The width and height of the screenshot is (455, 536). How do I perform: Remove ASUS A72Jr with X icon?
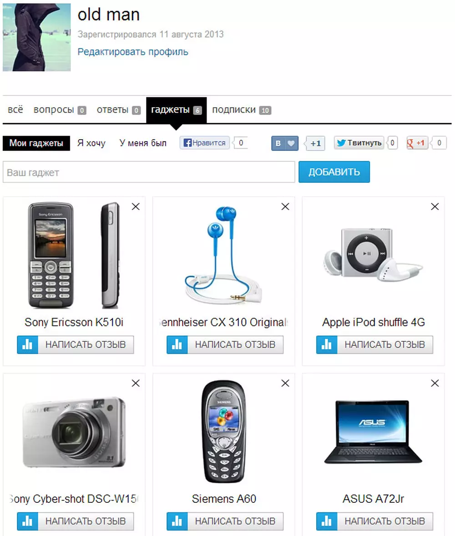click(x=435, y=383)
